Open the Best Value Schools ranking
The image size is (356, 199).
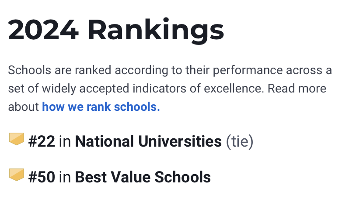pyautogui.click(x=143, y=177)
